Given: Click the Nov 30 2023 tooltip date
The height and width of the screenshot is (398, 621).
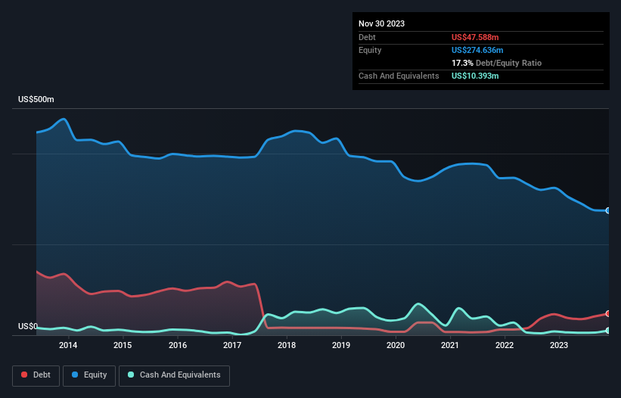Looking at the screenshot, I should pos(381,23).
